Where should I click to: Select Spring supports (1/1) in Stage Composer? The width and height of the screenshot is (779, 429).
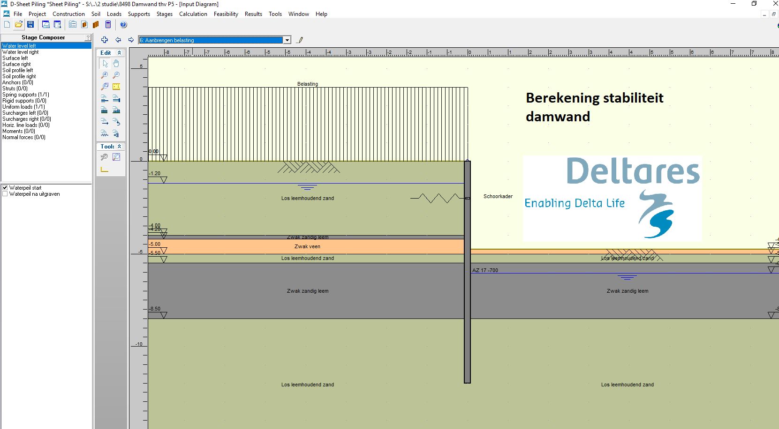pyautogui.click(x=26, y=95)
